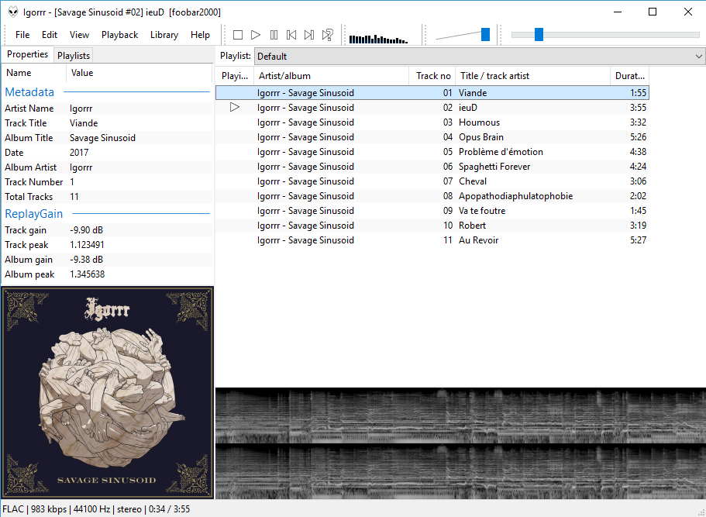Sort by the Playing column header

click(x=235, y=76)
